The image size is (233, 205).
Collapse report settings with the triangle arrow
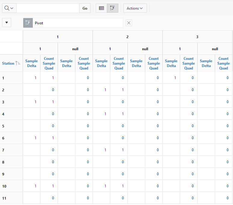tap(7, 23)
